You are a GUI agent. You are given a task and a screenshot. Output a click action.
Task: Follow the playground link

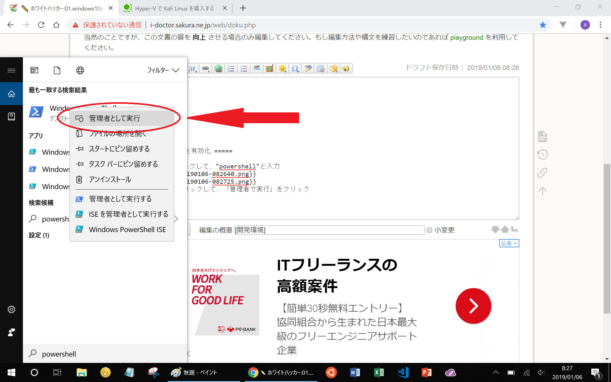(x=467, y=38)
